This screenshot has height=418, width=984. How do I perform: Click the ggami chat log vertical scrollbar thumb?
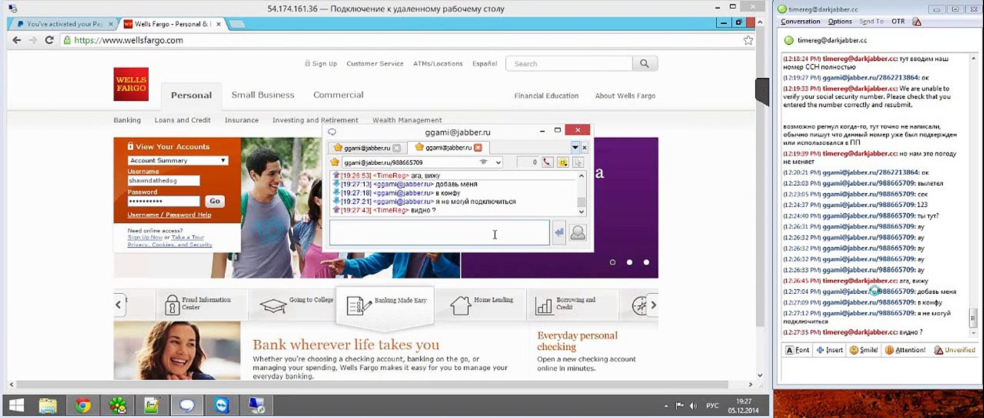[581, 202]
